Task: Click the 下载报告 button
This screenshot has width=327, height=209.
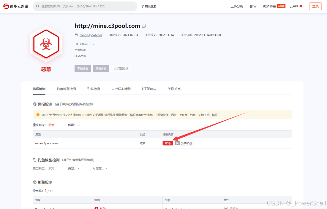Action: [x=83, y=68]
